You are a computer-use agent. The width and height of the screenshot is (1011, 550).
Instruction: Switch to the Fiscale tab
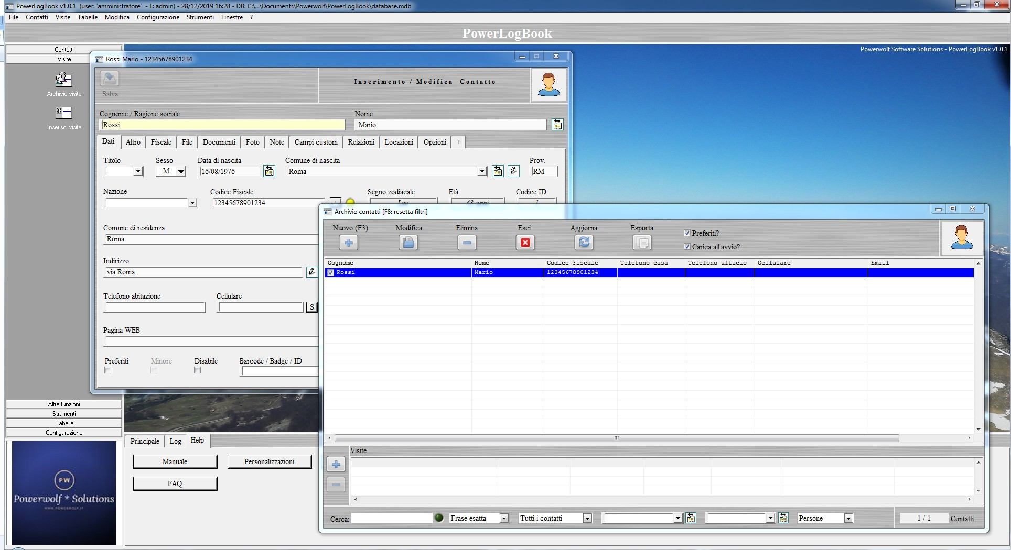[161, 142]
